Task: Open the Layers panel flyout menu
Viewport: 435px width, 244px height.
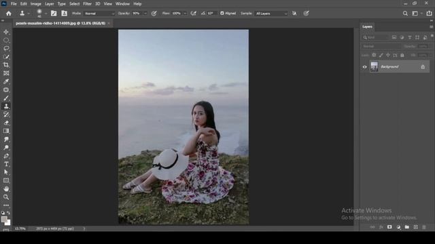Action: point(431,27)
